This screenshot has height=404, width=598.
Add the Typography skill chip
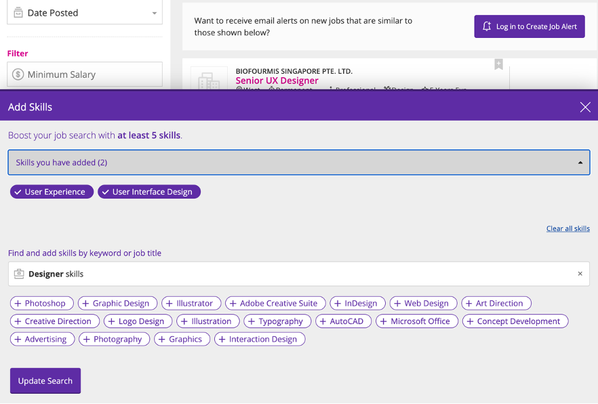click(x=277, y=321)
